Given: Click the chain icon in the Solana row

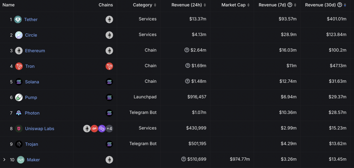Looking at the screenshot, I should tap(109, 82).
